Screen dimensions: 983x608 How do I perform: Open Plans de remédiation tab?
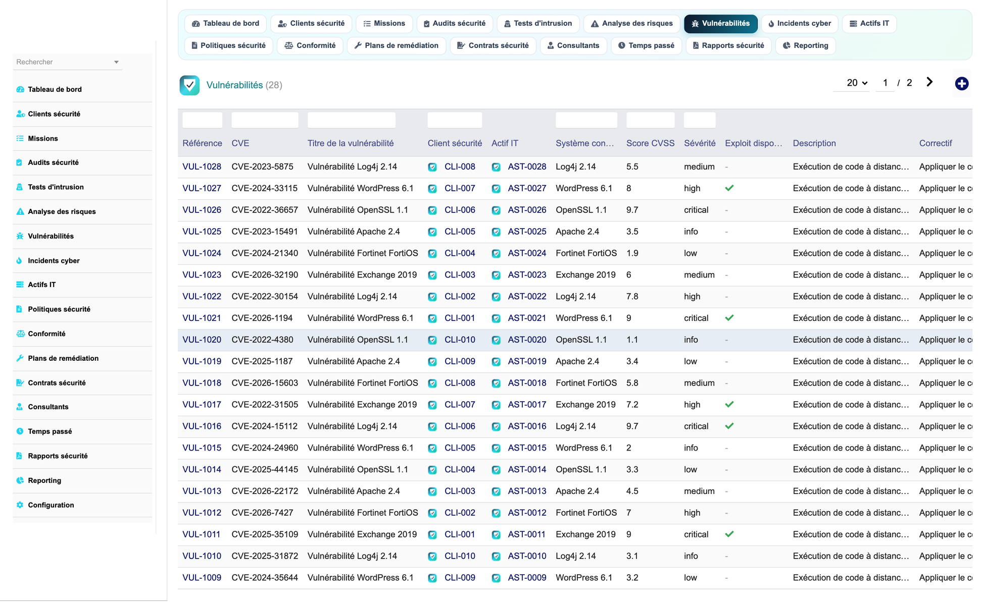[397, 45]
